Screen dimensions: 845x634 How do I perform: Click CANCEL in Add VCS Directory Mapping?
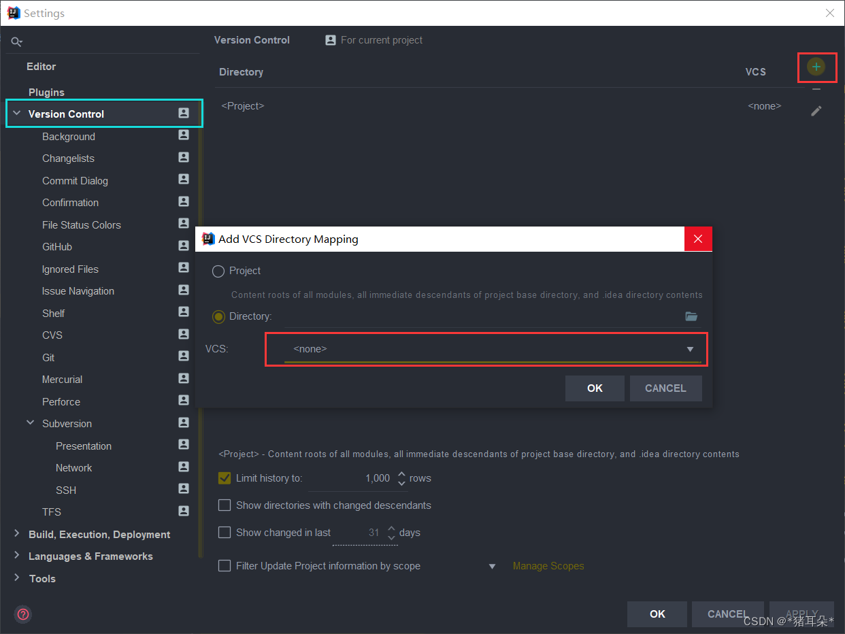point(665,388)
